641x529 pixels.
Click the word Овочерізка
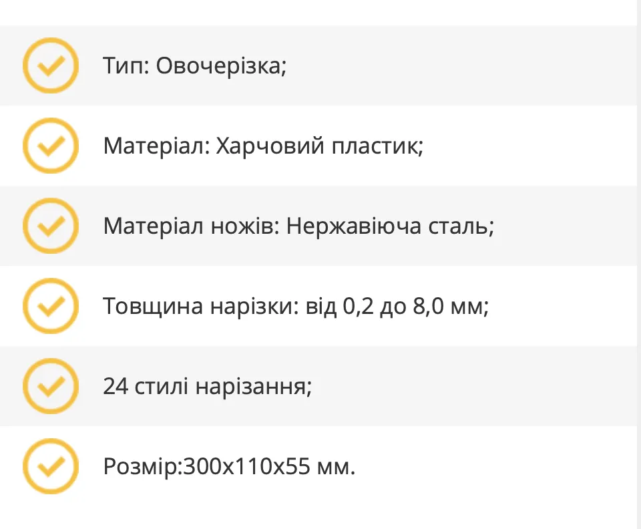click(221, 66)
